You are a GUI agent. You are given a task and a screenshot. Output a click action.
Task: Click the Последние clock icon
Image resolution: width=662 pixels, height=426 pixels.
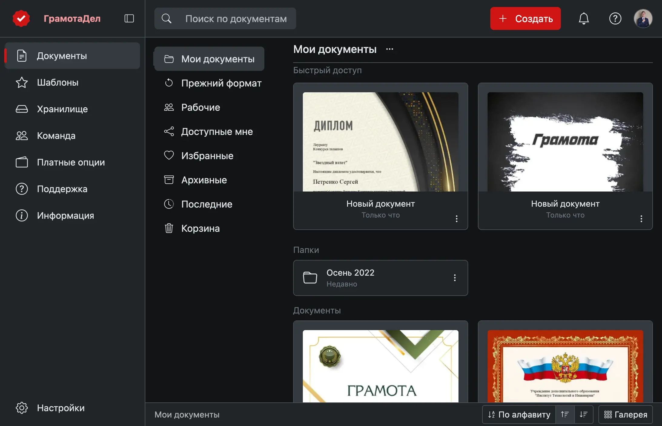[169, 204]
